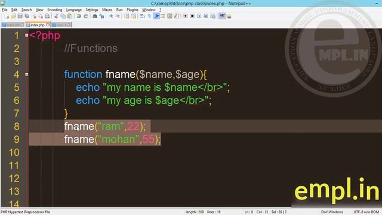Click the last toolbar icon after ABC
This screenshot has width=382, height=215.
[229, 16]
